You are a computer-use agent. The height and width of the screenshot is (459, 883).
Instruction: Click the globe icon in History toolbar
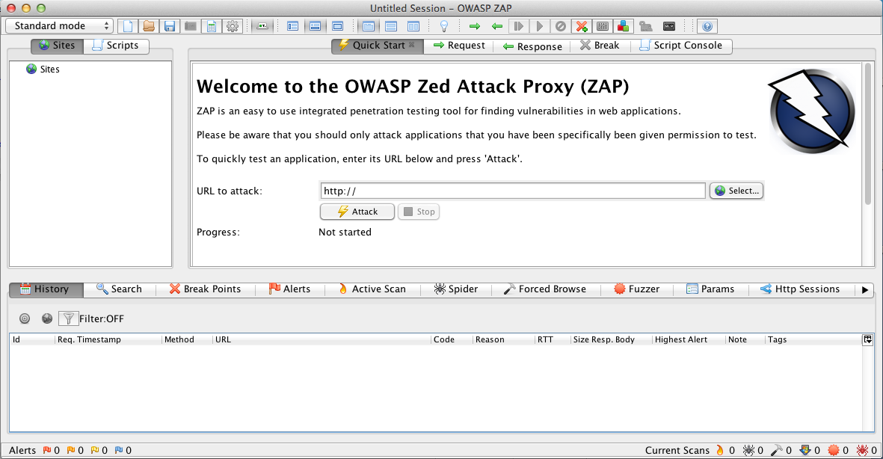coord(47,318)
